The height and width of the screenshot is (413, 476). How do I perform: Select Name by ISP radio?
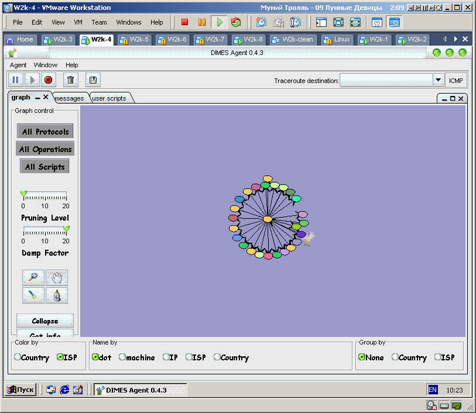(x=196, y=357)
